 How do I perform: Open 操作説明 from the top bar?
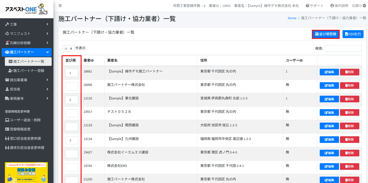(x=339, y=6)
